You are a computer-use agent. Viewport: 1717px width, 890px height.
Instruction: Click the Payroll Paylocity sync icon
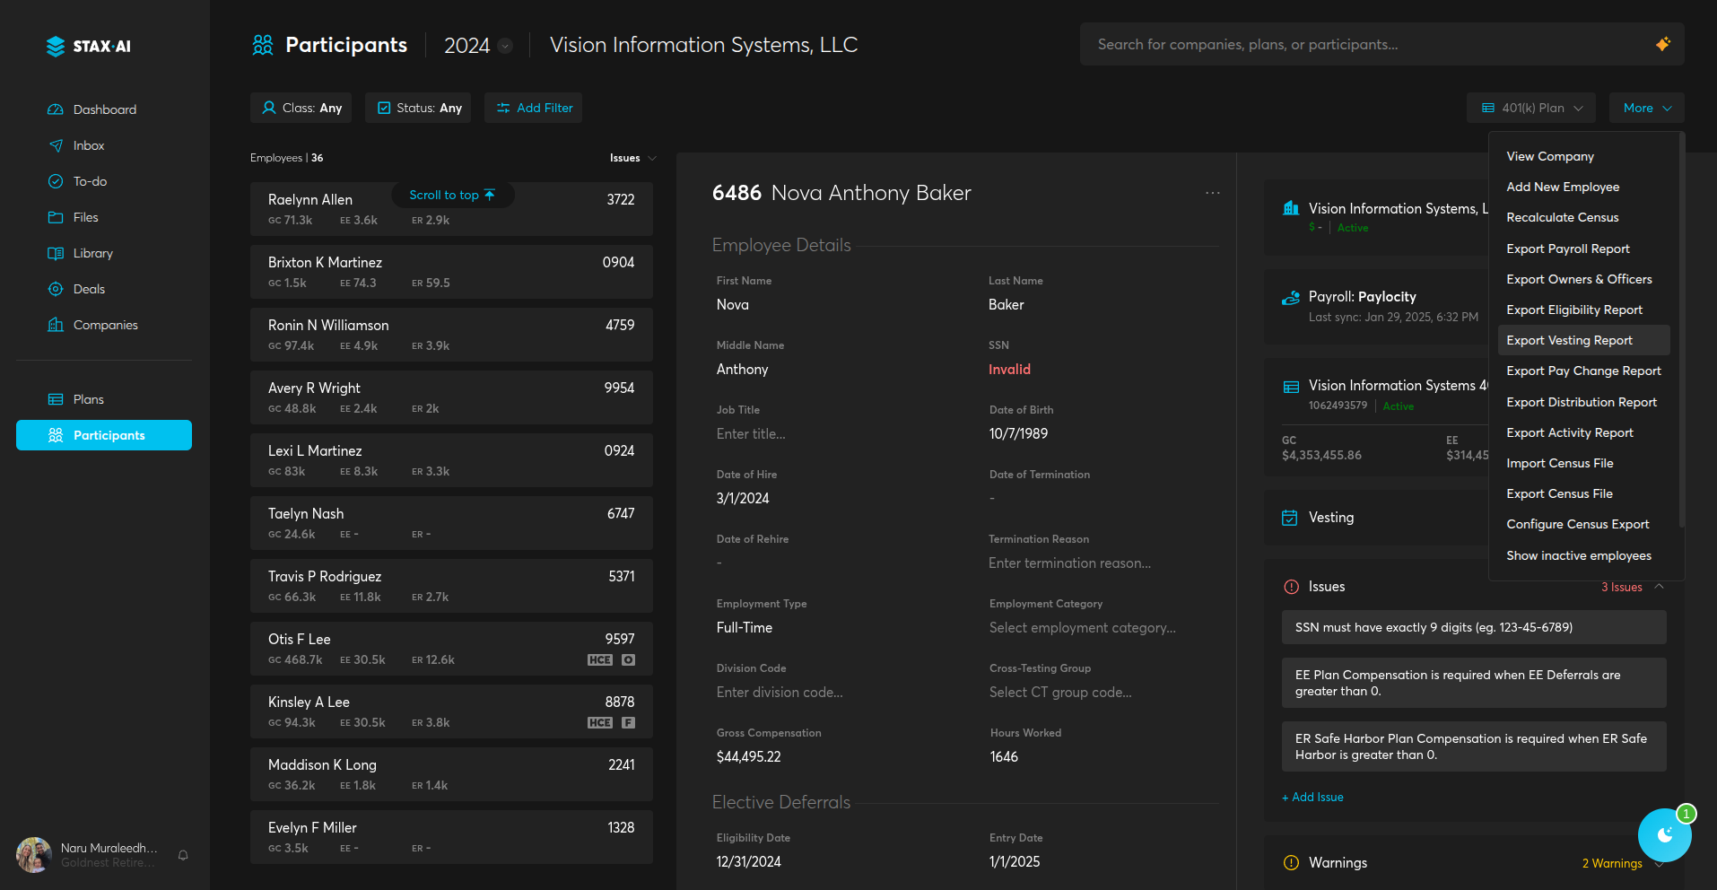point(1291,298)
